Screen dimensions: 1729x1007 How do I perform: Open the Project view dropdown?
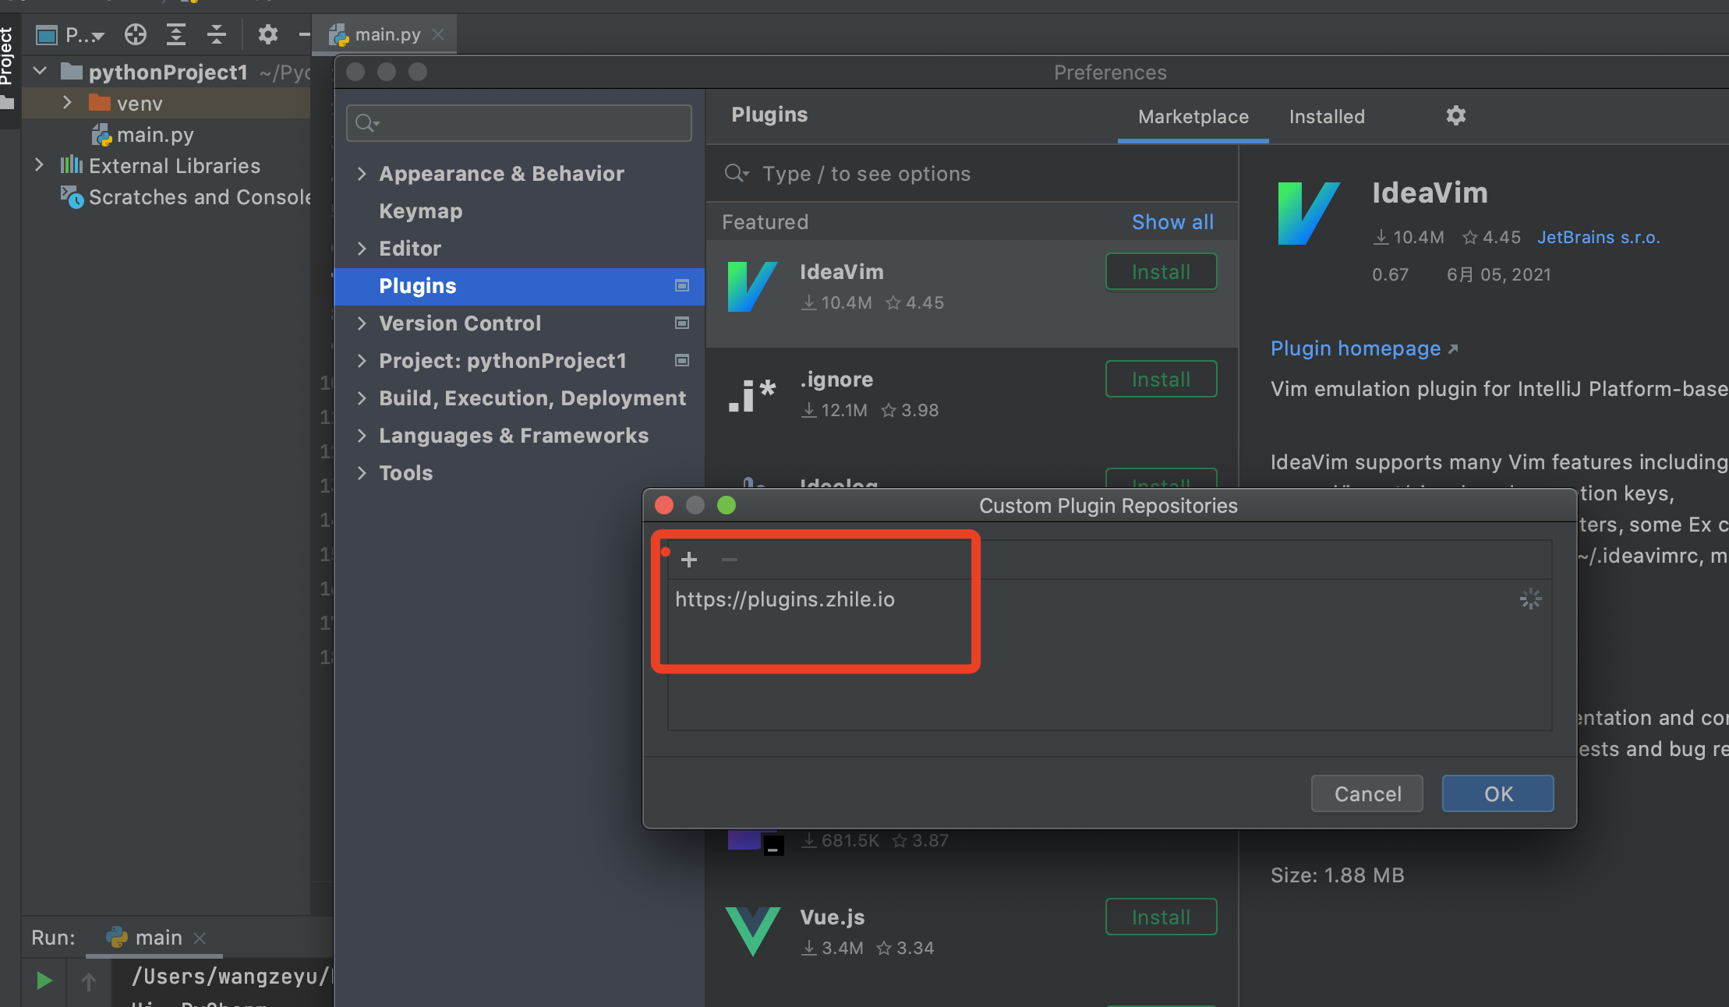tap(84, 35)
